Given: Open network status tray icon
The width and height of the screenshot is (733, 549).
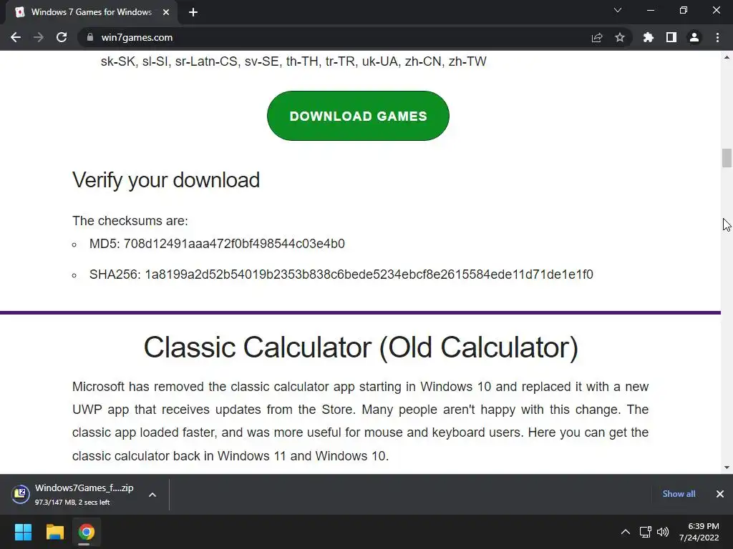Looking at the screenshot, I should pos(646,532).
